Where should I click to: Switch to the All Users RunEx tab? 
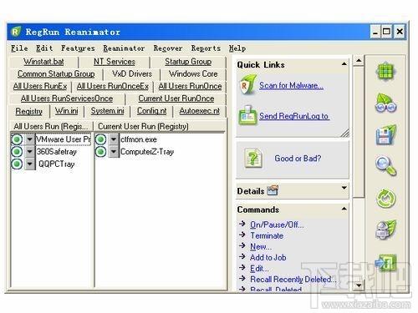click(x=40, y=86)
